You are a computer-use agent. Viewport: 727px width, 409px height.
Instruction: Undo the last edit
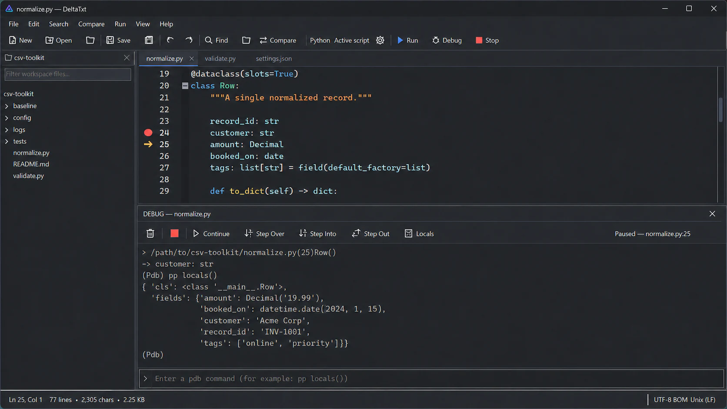point(170,40)
